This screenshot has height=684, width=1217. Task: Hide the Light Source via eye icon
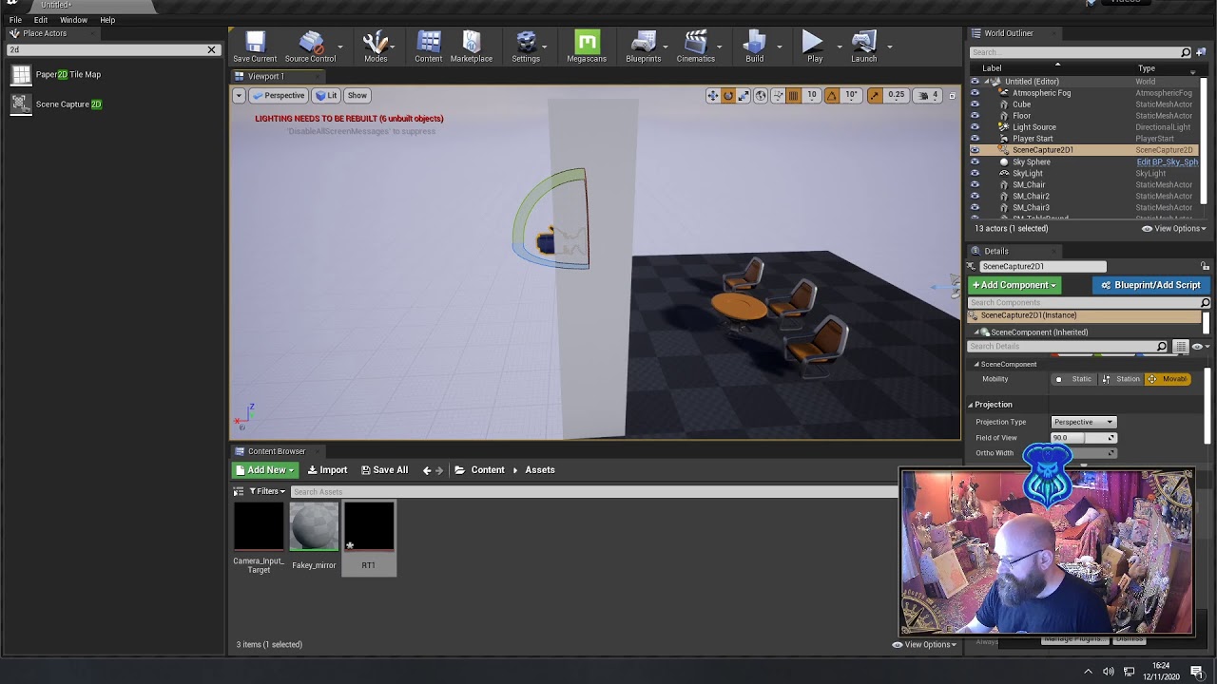(975, 127)
